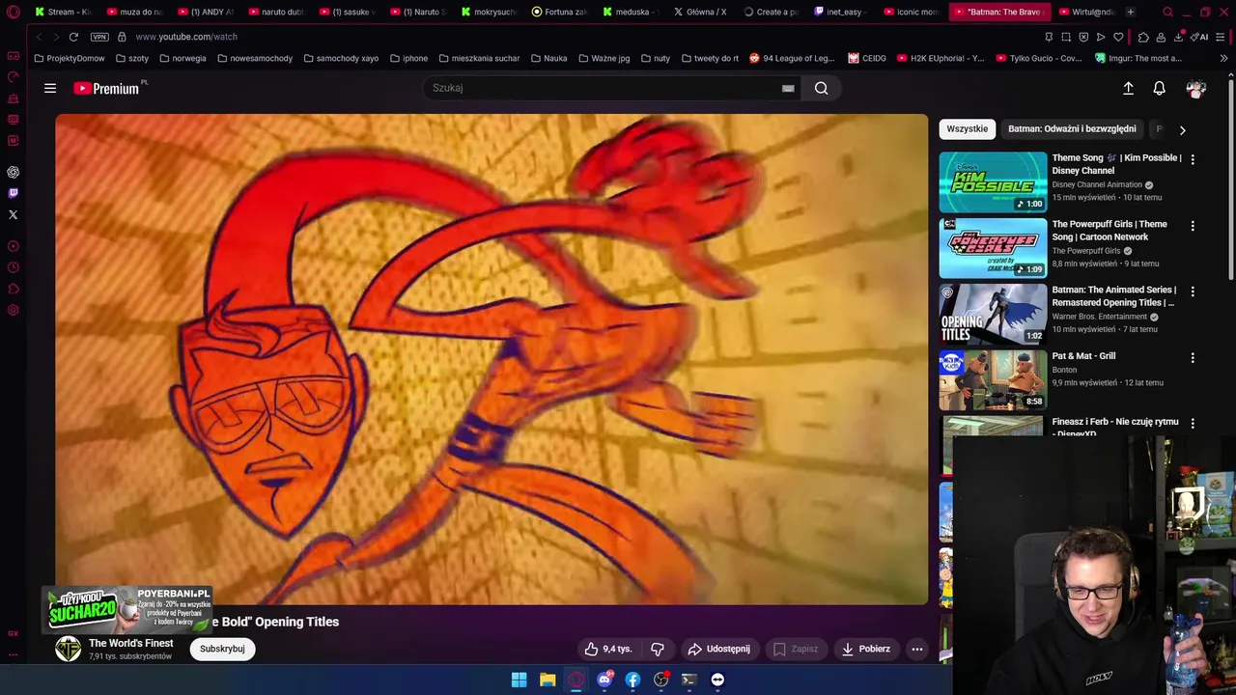This screenshot has height=695, width=1236.
Task: Open the ProjektyDomow bookmark folder
Action: [70, 58]
